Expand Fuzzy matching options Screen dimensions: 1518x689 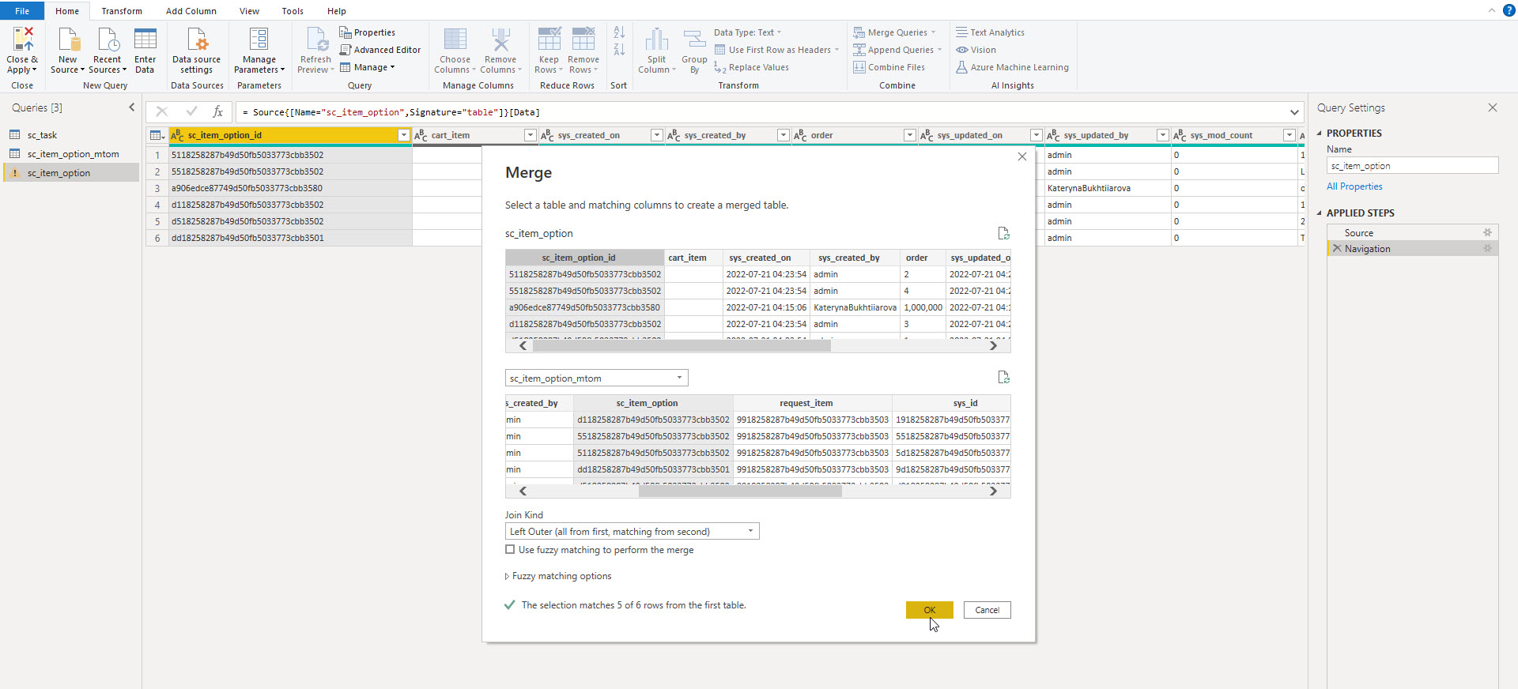[507, 577]
